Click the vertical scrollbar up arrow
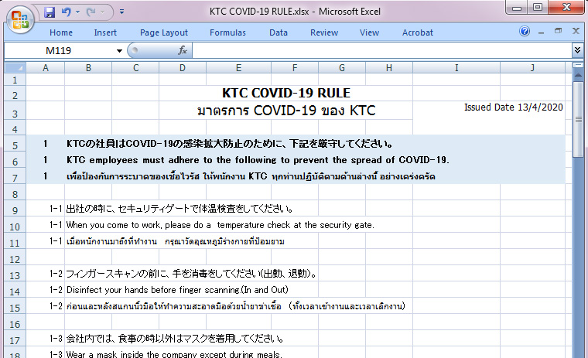 pos(578,75)
